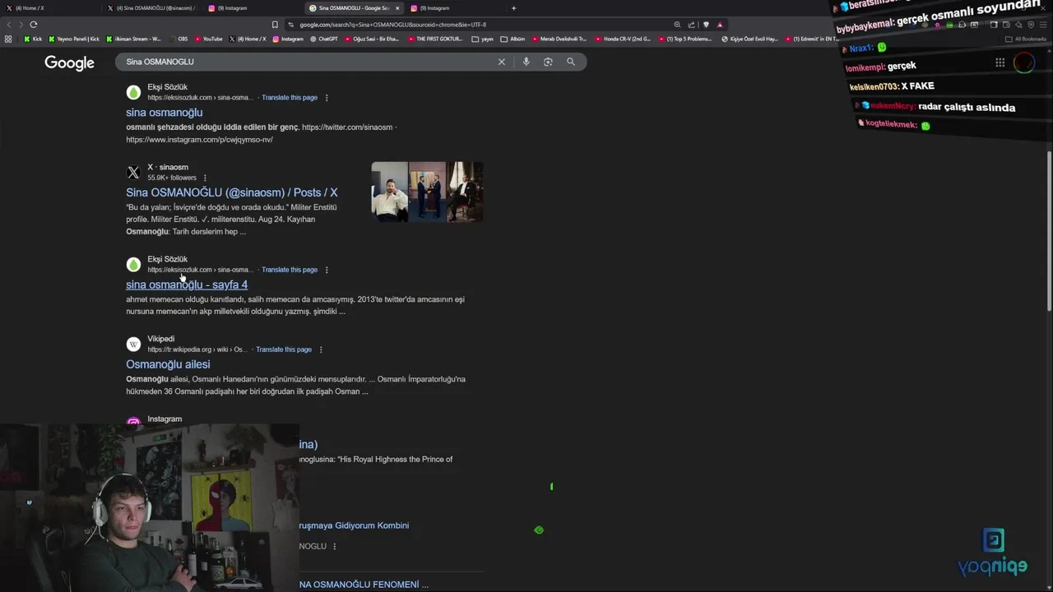Open the yayın bookmarks folder
The height and width of the screenshot is (592, 1053).
pos(483,39)
